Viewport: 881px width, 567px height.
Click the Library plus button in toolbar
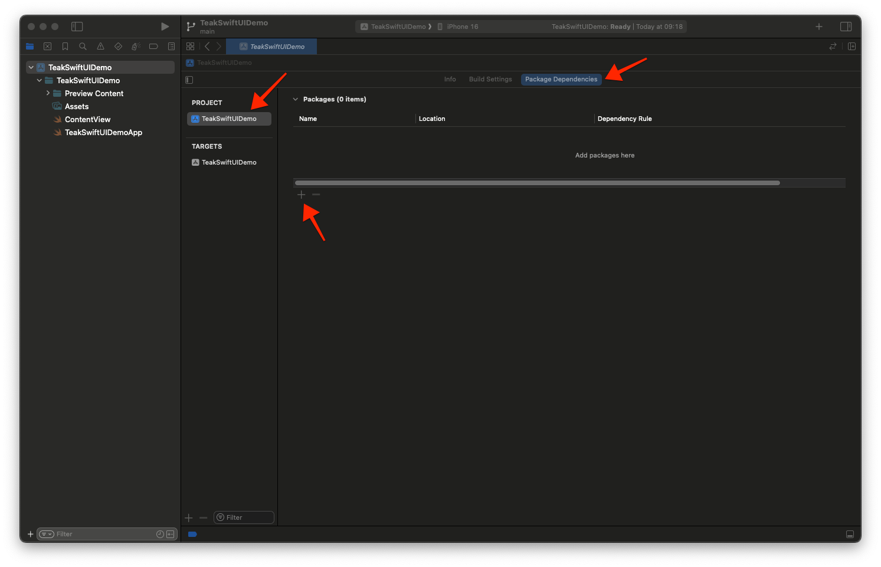[819, 27]
